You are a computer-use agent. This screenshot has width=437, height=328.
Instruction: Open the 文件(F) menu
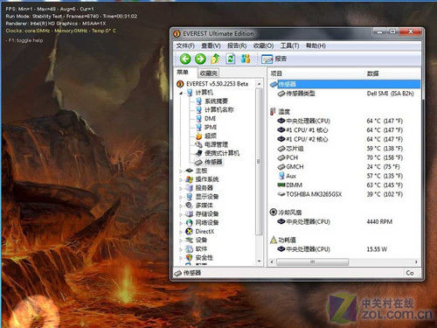pyautogui.click(x=185, y=45)
